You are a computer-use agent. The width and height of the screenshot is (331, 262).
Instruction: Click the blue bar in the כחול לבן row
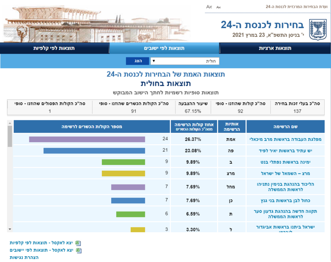[128, 200]
